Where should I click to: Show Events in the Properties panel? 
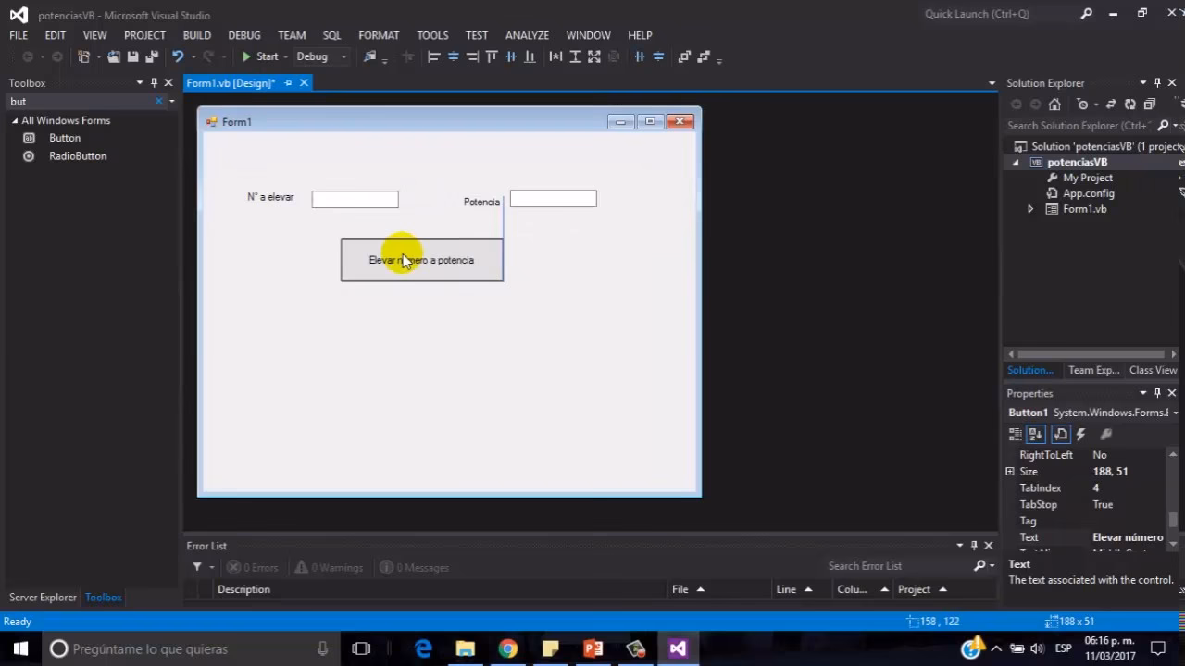[x=1080, y=434]
